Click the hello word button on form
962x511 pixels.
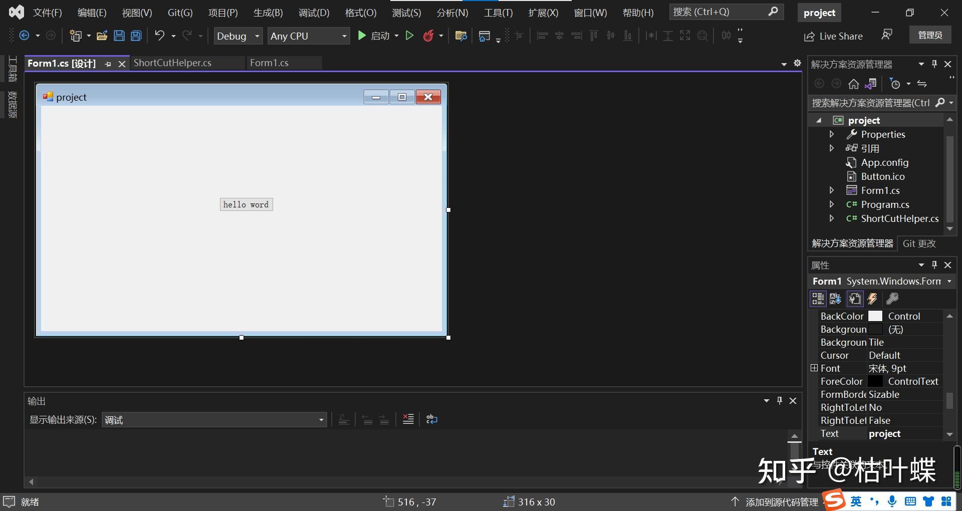[246, 204]
